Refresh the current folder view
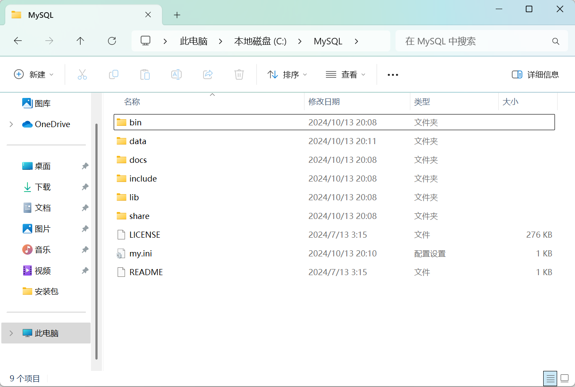The image size is (575, 387). coord(112,41)
